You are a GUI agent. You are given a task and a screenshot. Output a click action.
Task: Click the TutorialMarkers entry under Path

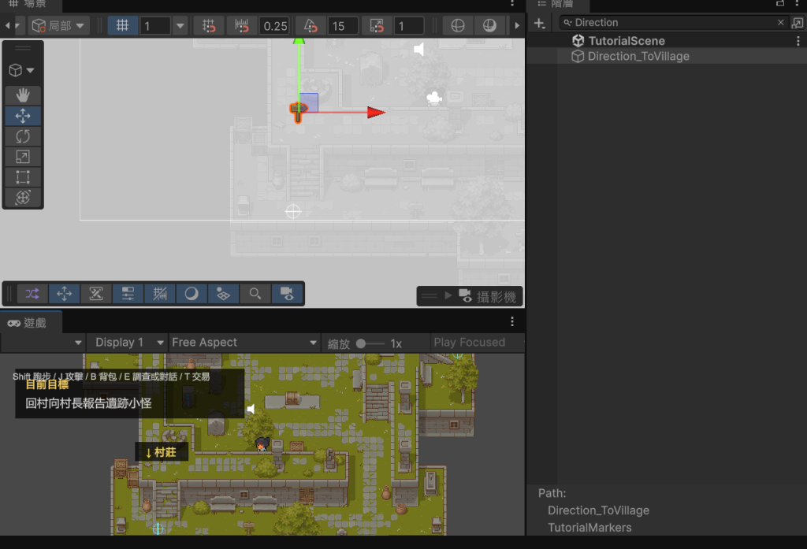coord(589,528)
